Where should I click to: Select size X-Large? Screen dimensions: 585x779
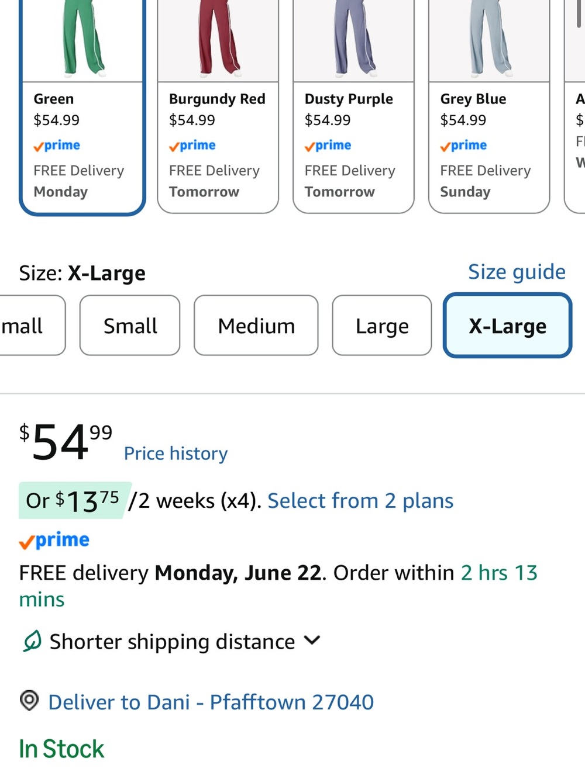click(507, 326)
